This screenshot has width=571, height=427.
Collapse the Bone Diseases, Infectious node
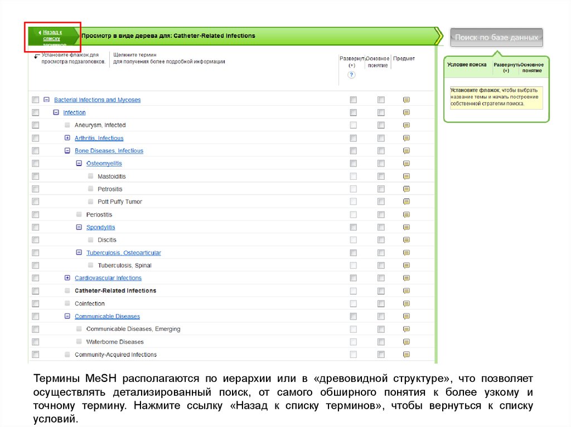[x=67, y=151]
